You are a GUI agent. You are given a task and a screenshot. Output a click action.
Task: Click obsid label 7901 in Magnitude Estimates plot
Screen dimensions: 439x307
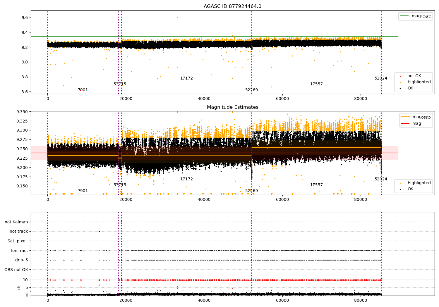83,191
